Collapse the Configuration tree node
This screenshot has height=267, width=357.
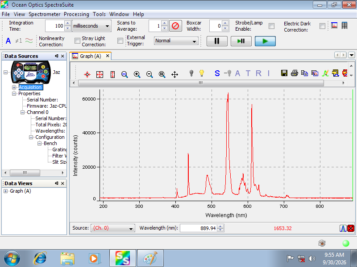pyautogui.click(x=31, y=137)
